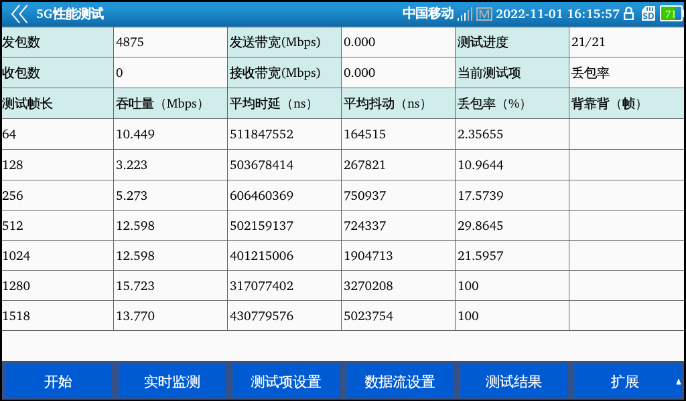
Task: Go back using the double chevron icon
Action: [19, 13]
